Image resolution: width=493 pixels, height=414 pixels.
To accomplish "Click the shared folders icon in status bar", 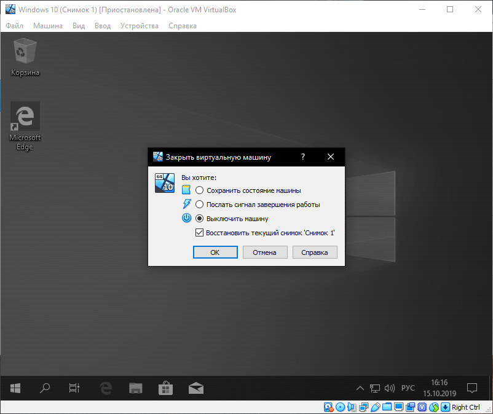I will click(386, 407).
